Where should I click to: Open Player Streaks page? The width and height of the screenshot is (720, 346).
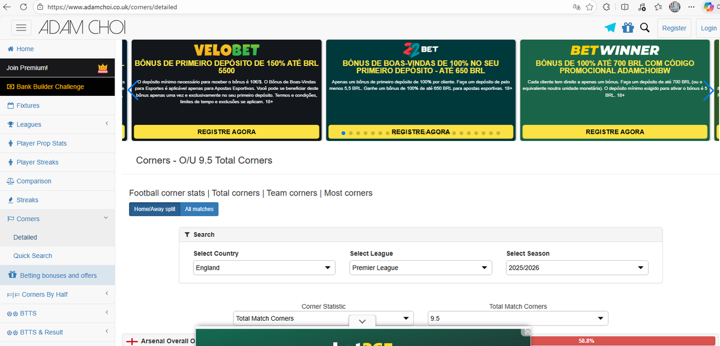57,162
